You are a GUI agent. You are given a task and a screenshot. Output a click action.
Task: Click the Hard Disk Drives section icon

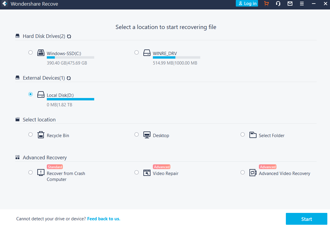tap(17, 36)
